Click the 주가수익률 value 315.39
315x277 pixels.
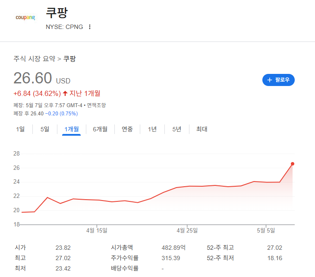(x=171, y=258)
